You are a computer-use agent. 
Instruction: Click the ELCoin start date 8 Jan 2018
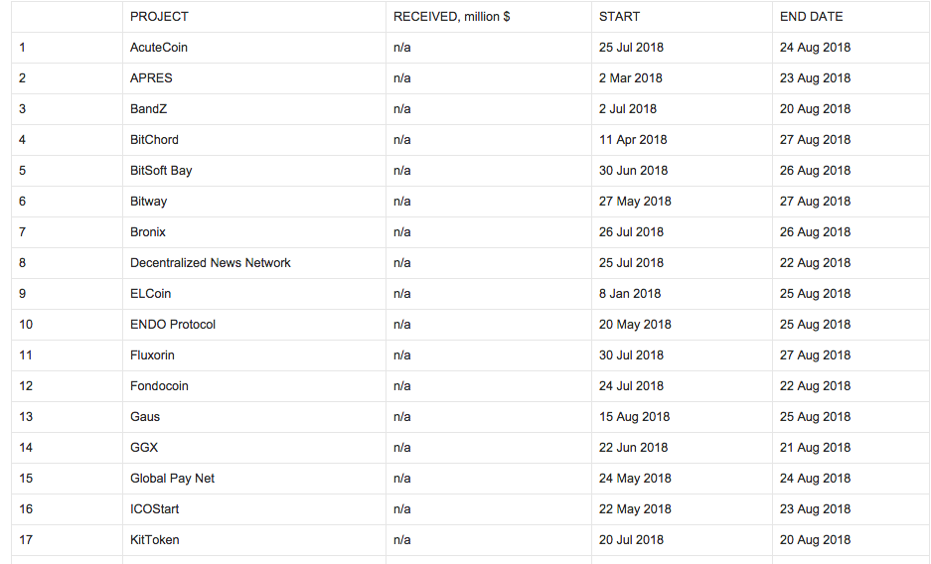629,294
